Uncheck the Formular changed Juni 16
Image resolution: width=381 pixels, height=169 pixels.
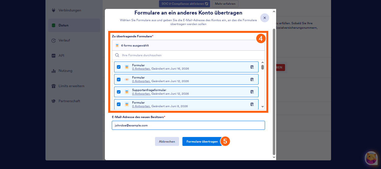point(119,67)
